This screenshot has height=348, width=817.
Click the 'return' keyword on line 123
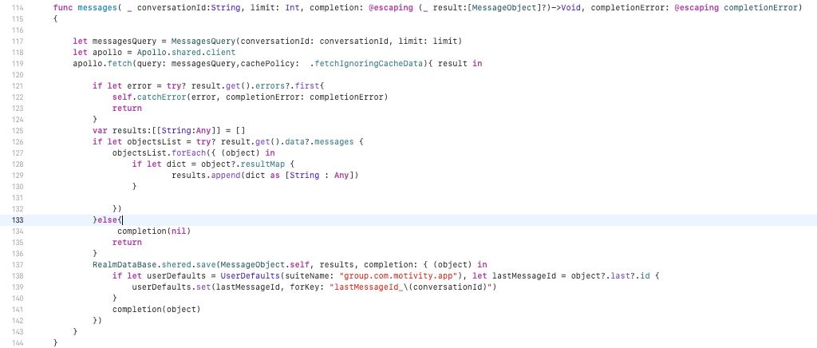(127, 109)
